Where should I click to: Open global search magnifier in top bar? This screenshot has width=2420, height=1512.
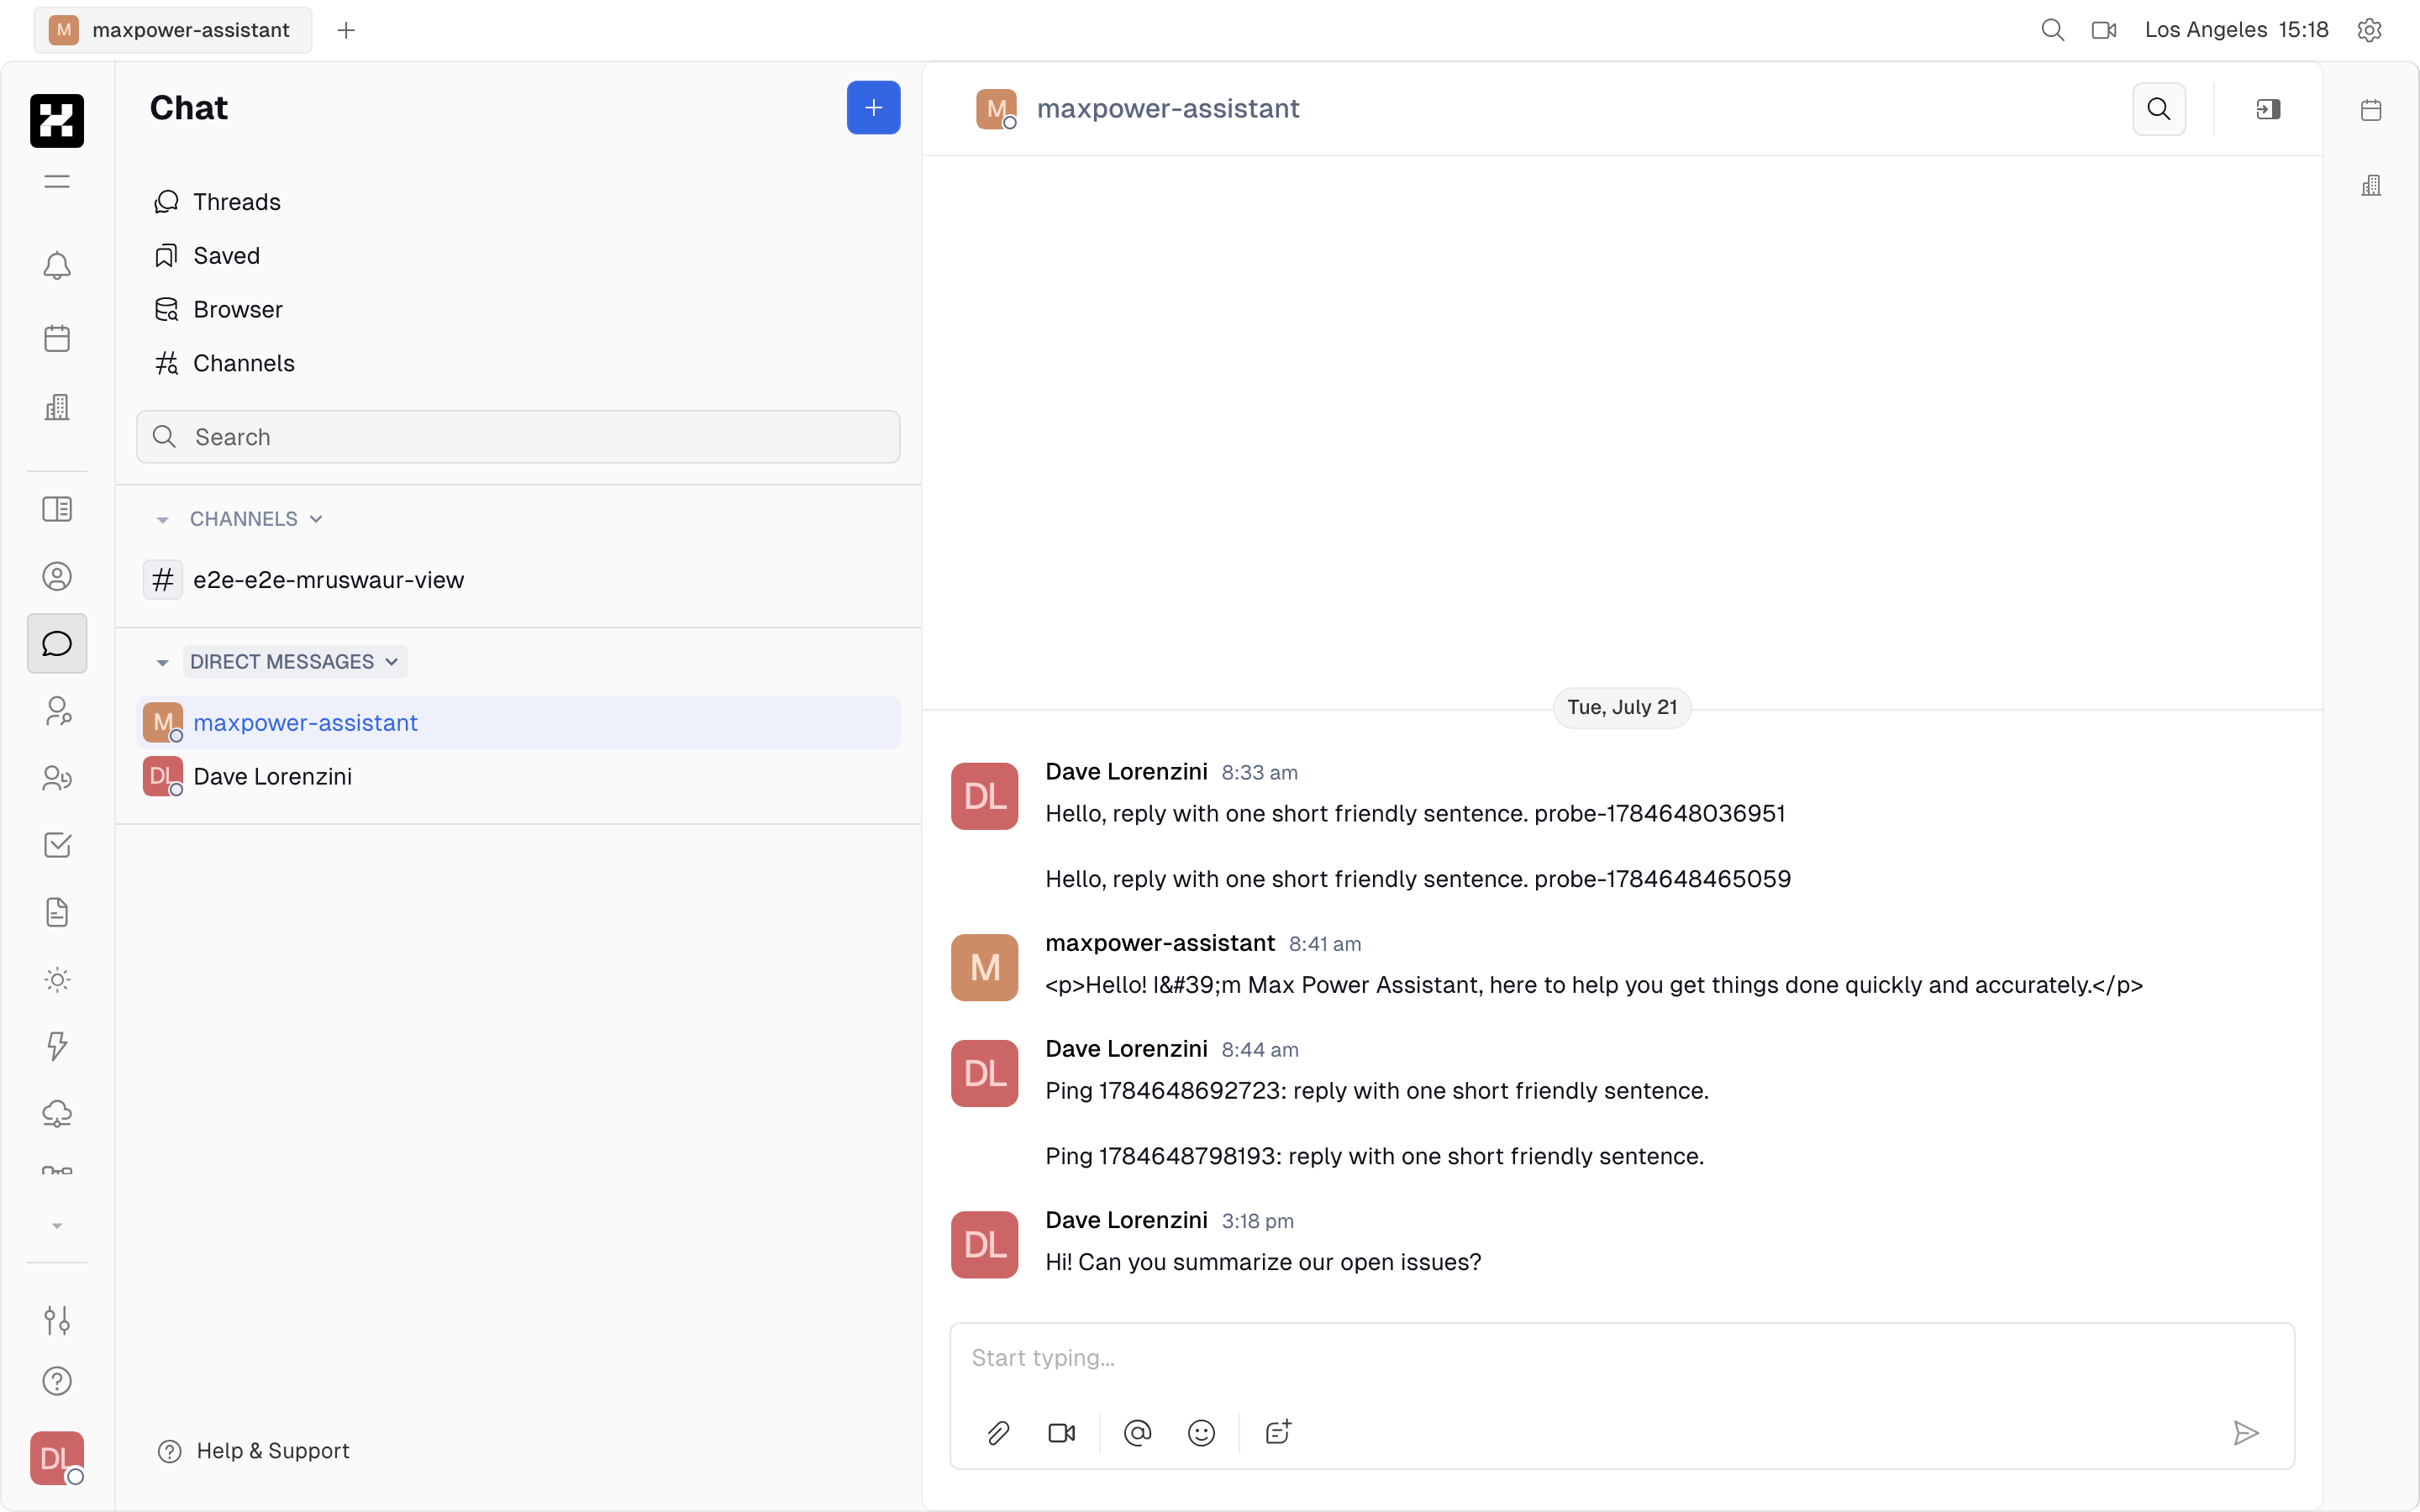(x=2052, y=30)
